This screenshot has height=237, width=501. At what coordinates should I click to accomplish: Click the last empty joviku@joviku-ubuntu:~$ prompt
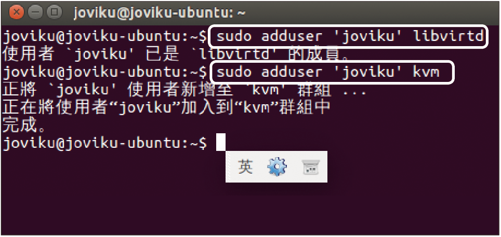[105, 144]
